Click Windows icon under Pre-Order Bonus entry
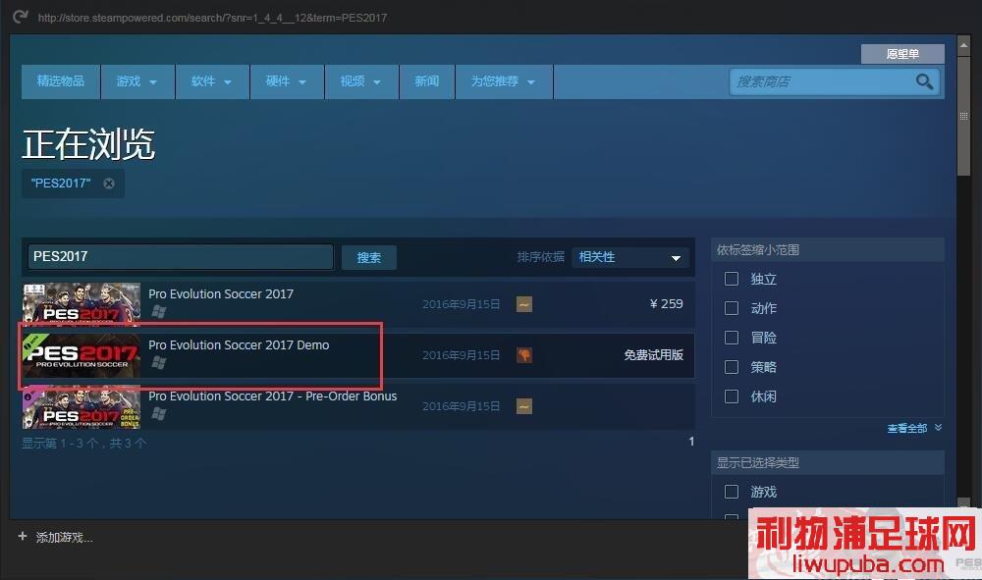Image resolution: width=982 pixels, height=580 pixels. coord(159,413)
